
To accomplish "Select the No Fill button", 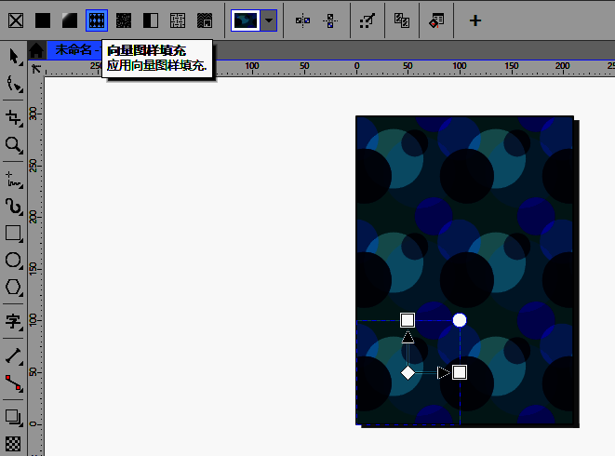I will pyautogui.click(x=16, y=20).
